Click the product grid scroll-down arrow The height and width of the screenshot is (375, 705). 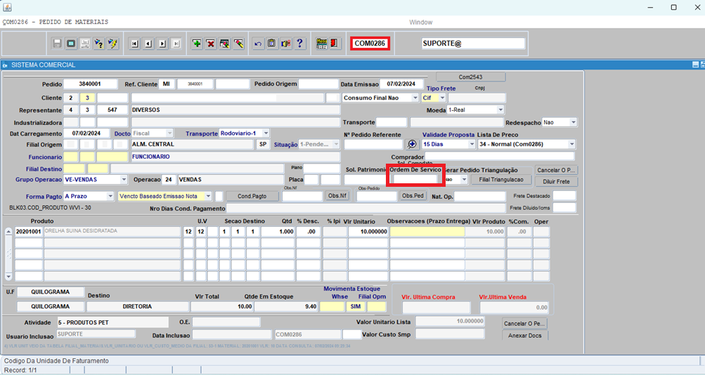point(8,276)
